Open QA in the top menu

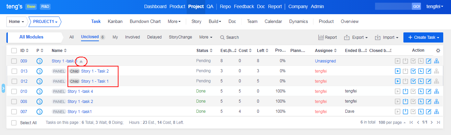(x=210, y=6)
